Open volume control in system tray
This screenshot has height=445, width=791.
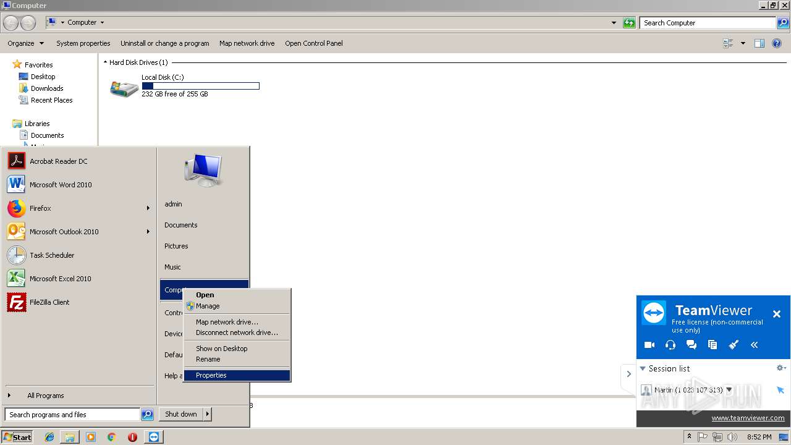coord(732,437)
